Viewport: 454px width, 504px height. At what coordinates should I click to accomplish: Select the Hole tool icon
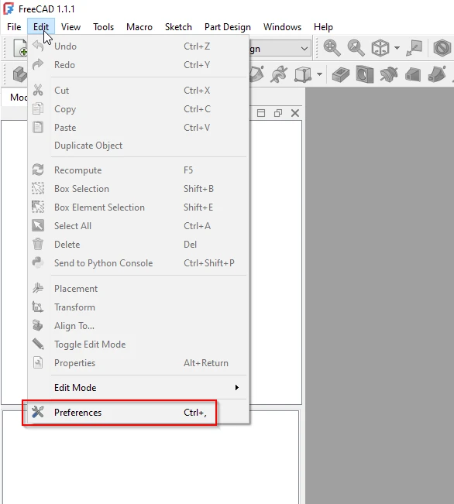click(x=365, y=74)
